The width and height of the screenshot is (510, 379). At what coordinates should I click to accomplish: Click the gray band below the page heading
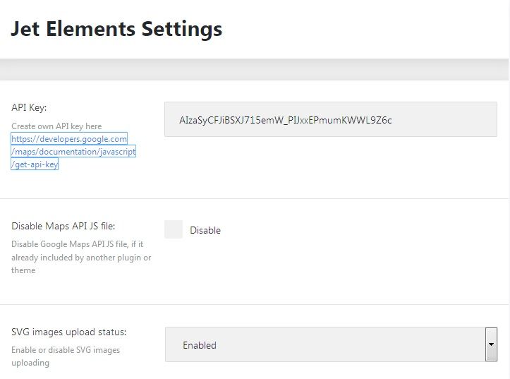click(255, 71)
